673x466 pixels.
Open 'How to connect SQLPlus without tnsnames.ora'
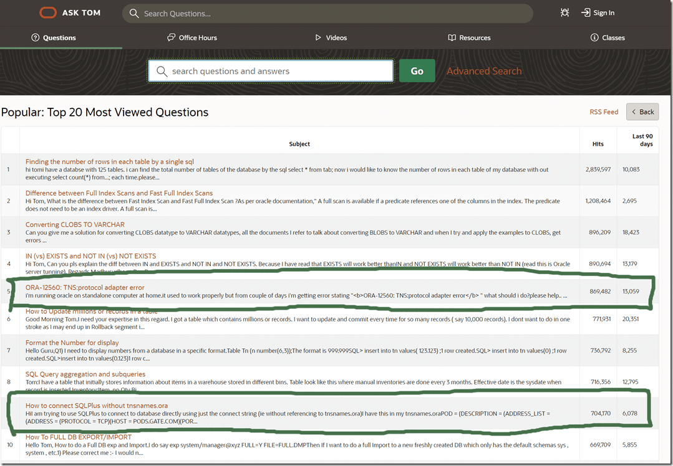click(x=96, y=406)
